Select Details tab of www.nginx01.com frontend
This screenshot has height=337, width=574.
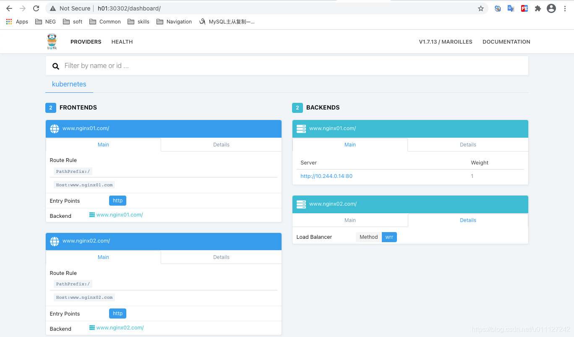click(221, 145)
